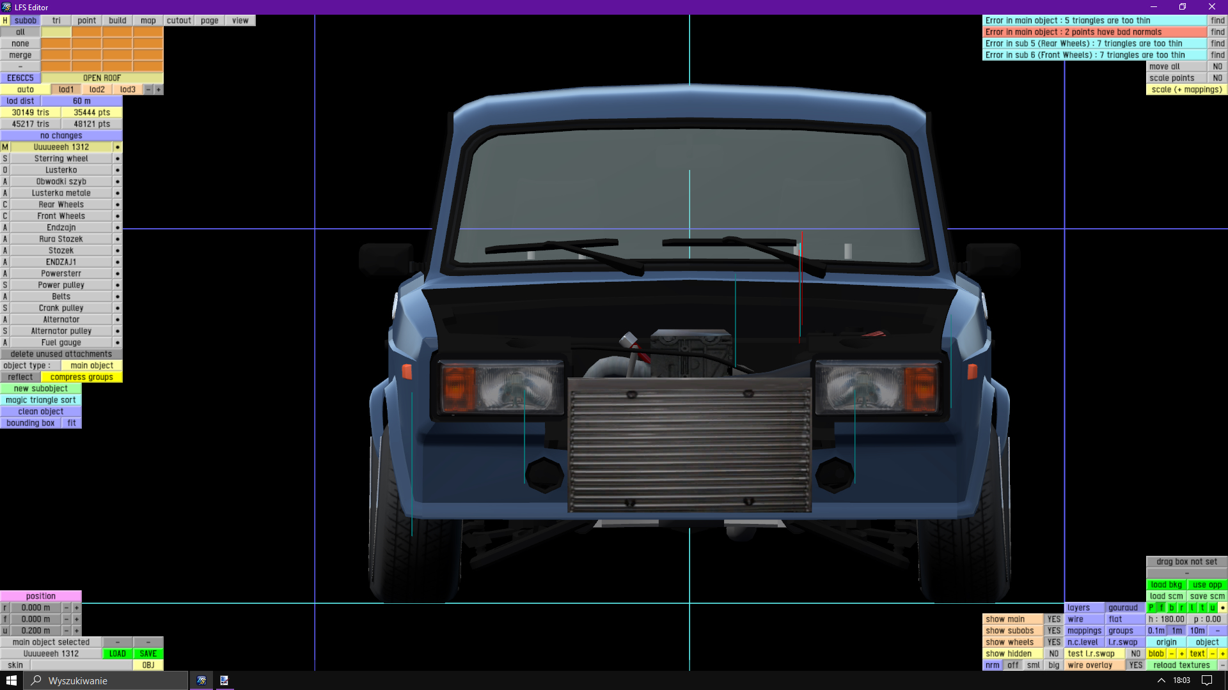Toggle wire overlay YES setting

[x=1135, y=665]
